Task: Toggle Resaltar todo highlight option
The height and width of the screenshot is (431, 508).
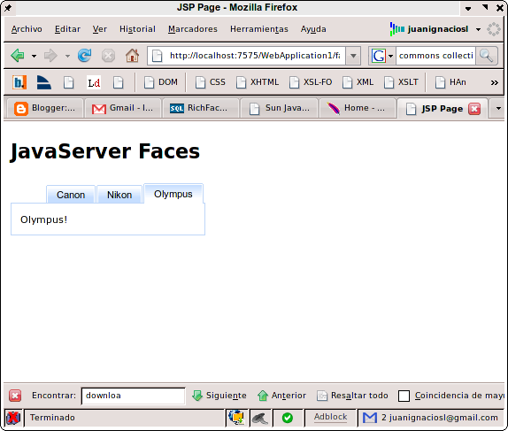Action: click(352, 396)
